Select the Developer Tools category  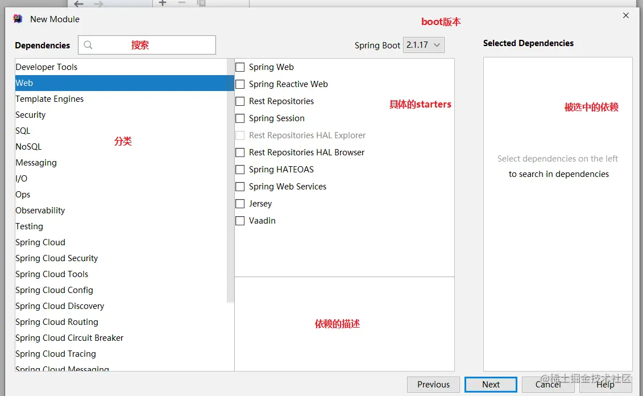[121, 67]
